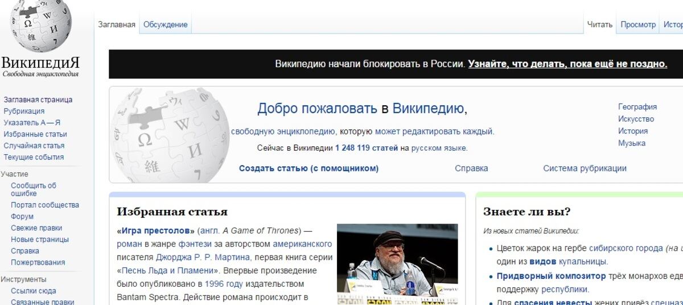Go to 'Заглавная страница' in sidebar
Screen dimensions: 683x305
[x=38, y=100]
